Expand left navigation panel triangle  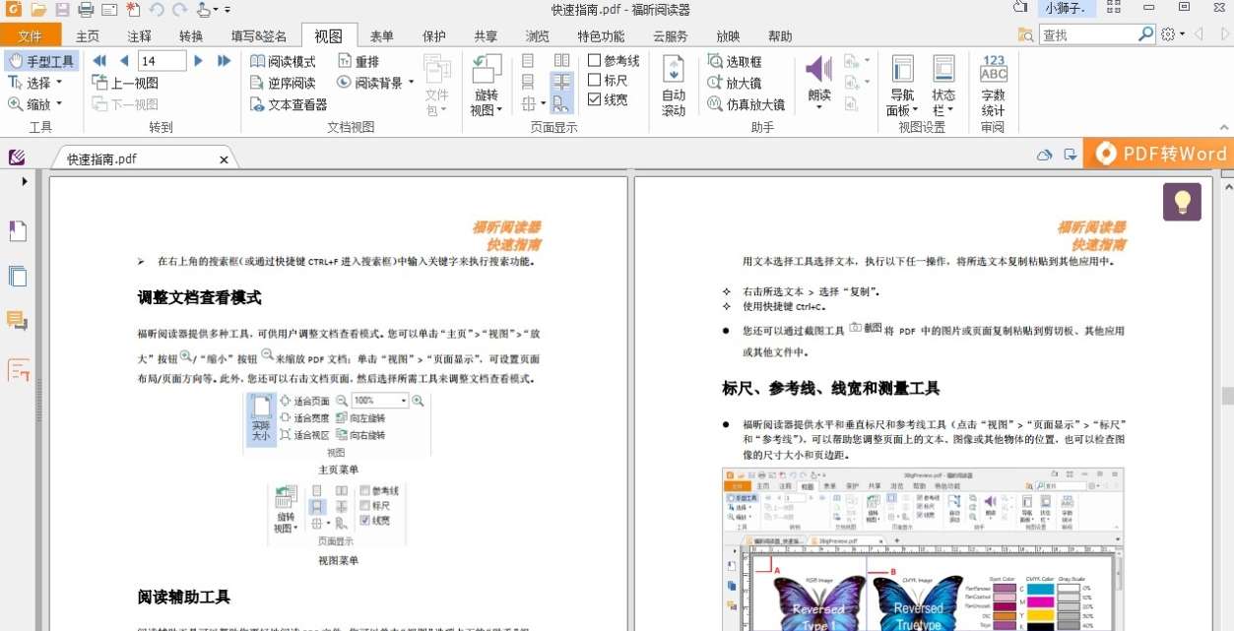[x=25, y=182]
